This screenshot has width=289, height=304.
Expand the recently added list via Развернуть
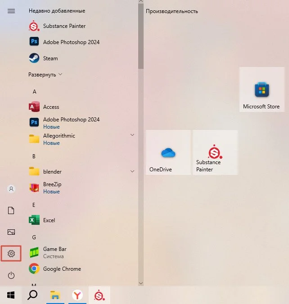coord(45,75)
